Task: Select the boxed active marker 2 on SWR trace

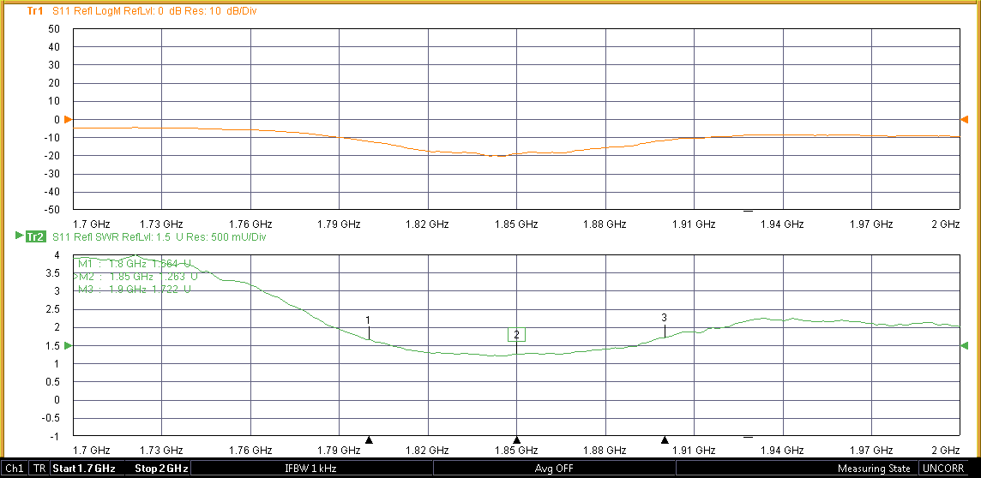Action: (516, 335)
